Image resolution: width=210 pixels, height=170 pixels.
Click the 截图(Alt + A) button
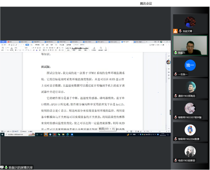click(106, 128)
